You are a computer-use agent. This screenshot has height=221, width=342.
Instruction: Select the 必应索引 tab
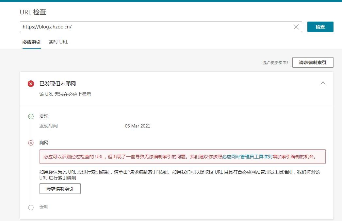pyautogui.click(x=31, y=42)
